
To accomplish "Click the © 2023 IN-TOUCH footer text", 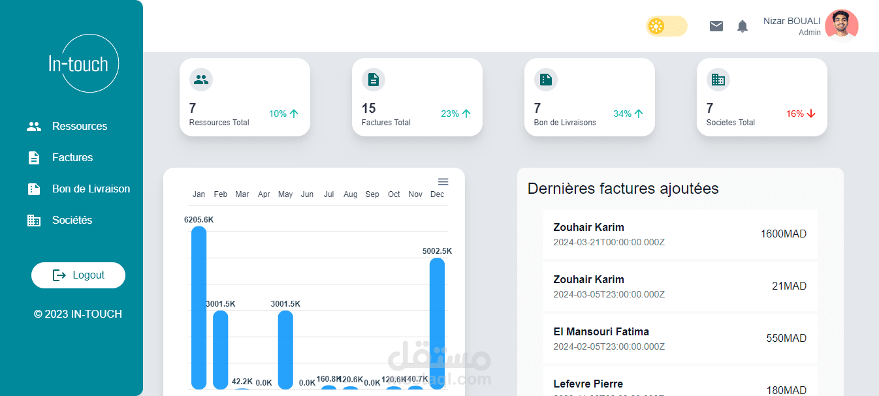I will pos(78,314).
